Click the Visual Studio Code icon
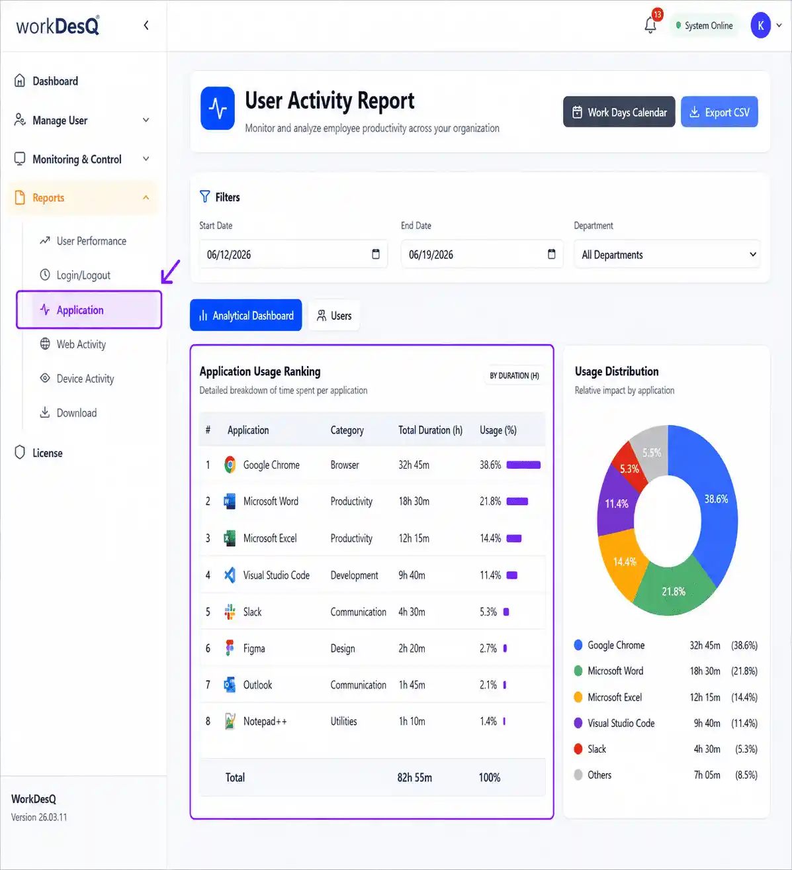This screenshot has width=792, height=870. pos(230,575)
